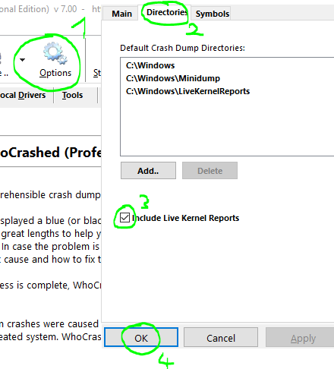Select the Directories tab
This screenshot has height=369, width=334.
(x=166, y=12)
